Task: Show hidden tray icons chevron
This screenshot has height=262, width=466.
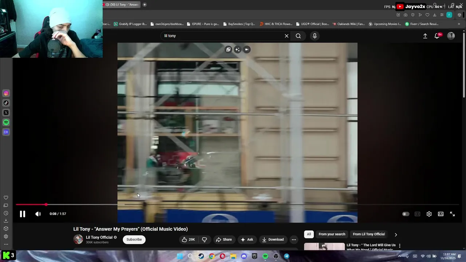Action: (399, 256)
